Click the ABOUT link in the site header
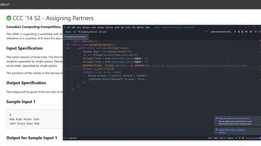261x146 pixels. [5, 4]
